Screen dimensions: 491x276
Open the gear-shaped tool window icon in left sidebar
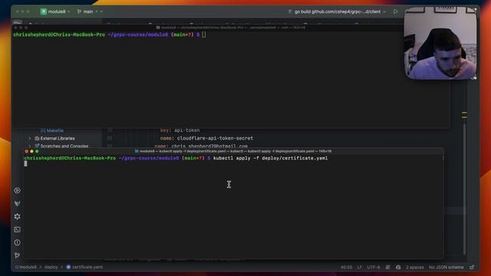17,216
